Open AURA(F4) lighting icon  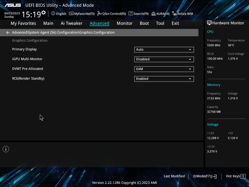pyautogui.click(x=153, y=14)
